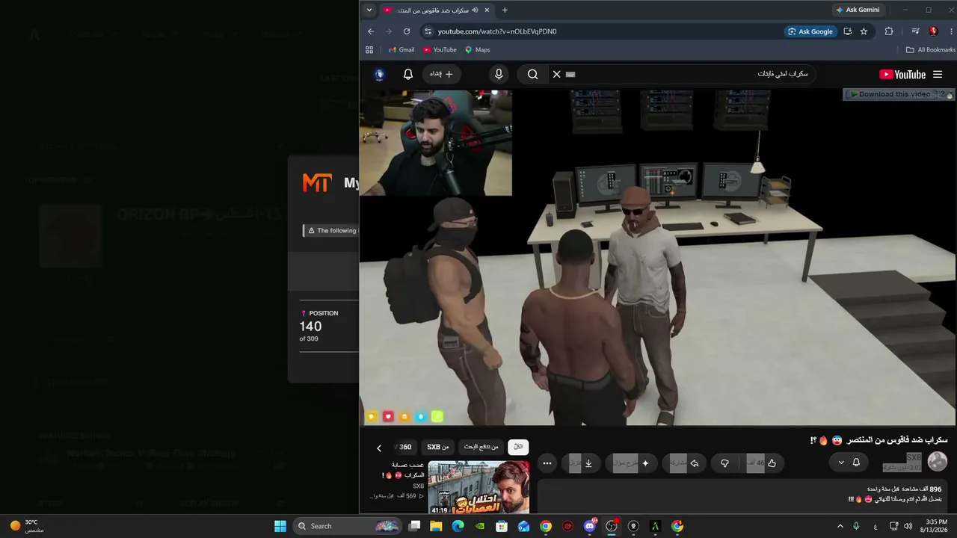Click the video player to pause
Viewport: 957px width, 538px height.
658,258
